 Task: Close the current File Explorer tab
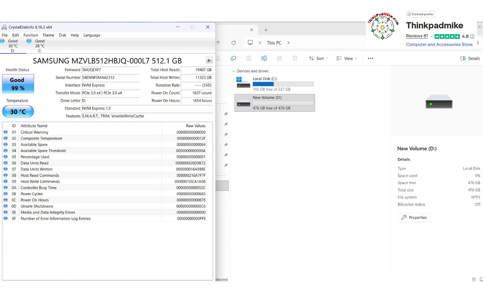pos(252,30)
